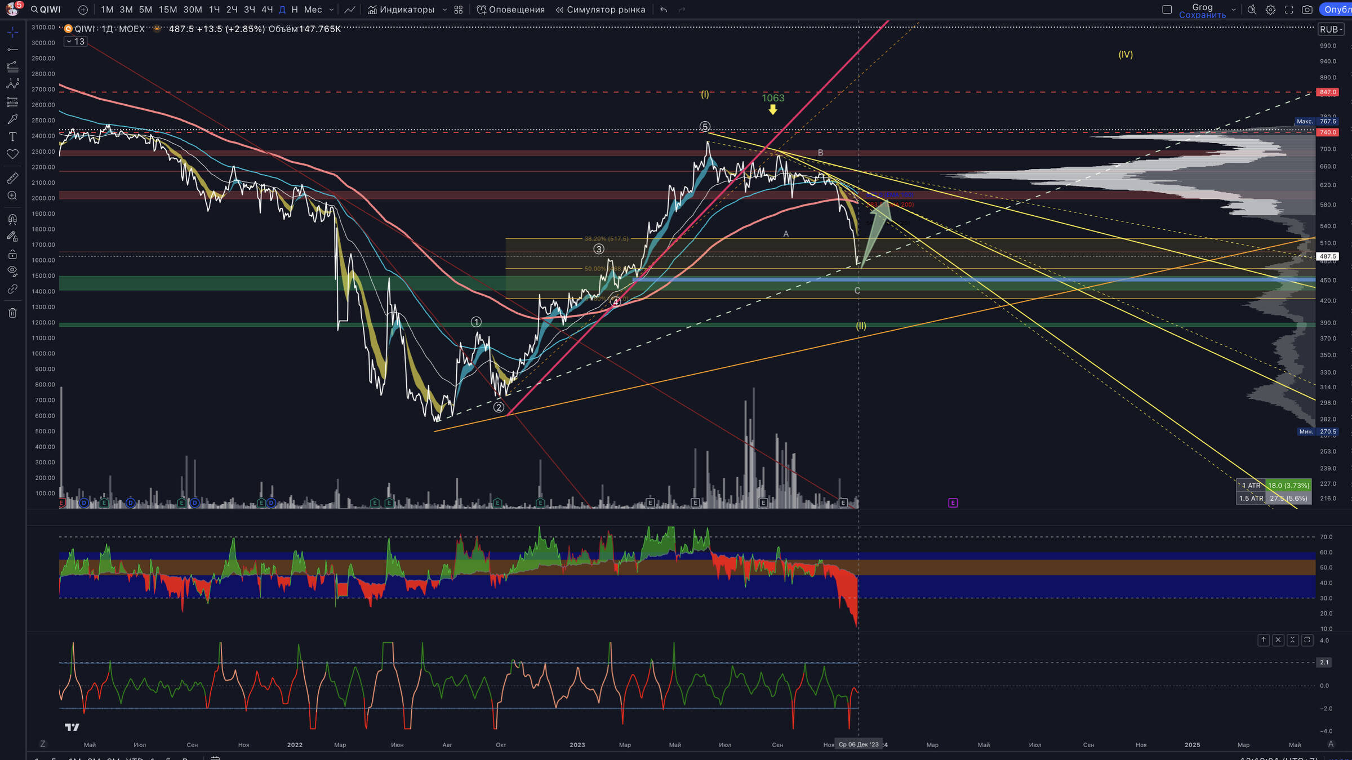Expand the layout management dropdown arrow
1352x760 pixels.
(x=1234, y=10)
